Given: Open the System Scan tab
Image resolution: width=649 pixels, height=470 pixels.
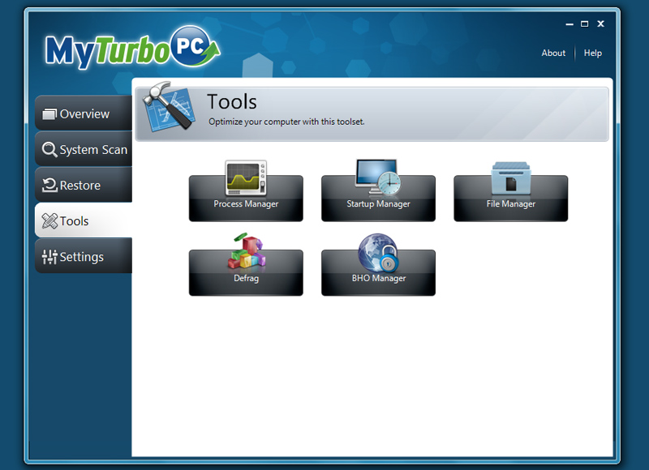Looking at the screenshot, I should [84, 150].
